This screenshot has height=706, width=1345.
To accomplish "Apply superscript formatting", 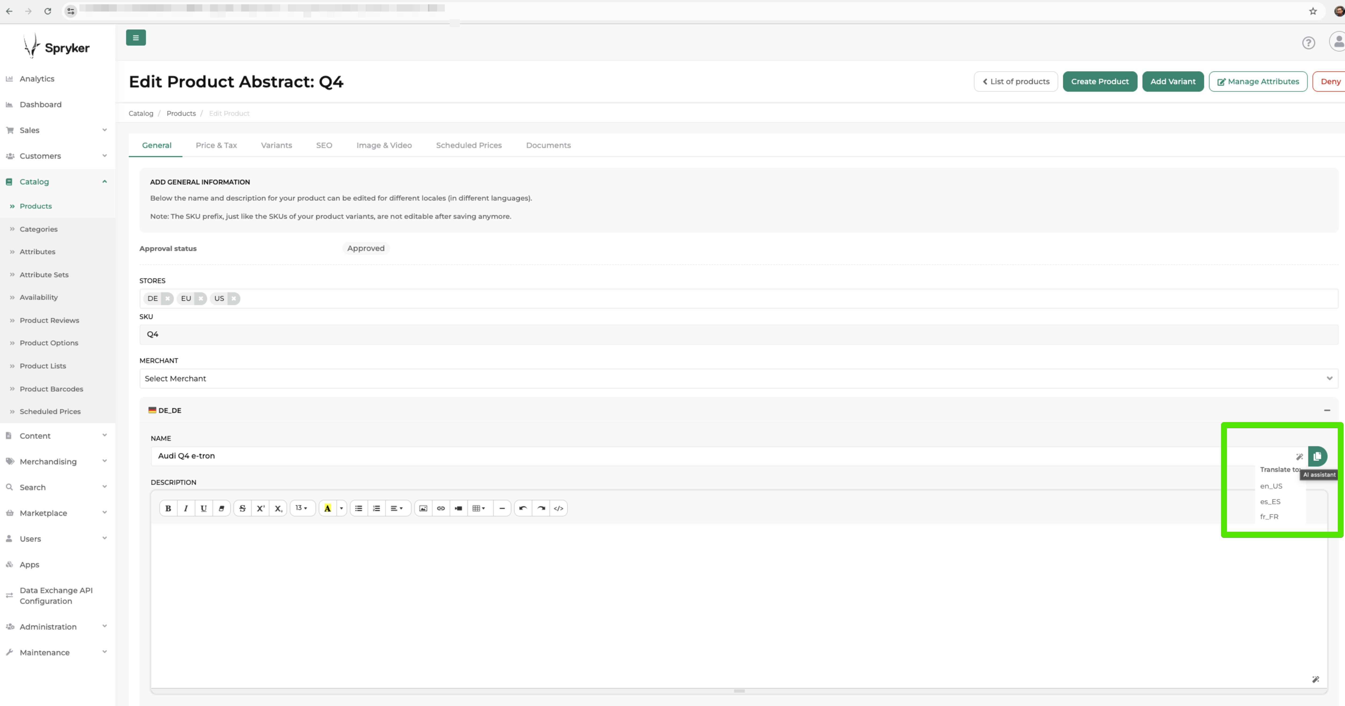I will (260, 508).
